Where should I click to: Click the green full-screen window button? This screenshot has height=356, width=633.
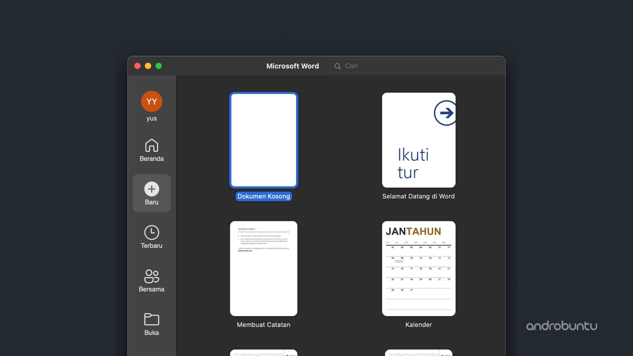click(159, 66)
